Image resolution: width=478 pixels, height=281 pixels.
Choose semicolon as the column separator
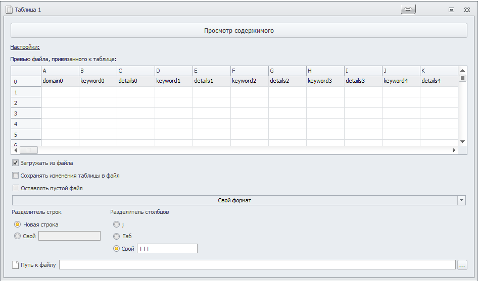click(116, 224)
